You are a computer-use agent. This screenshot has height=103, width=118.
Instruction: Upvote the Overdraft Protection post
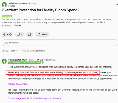pos(4,34)
